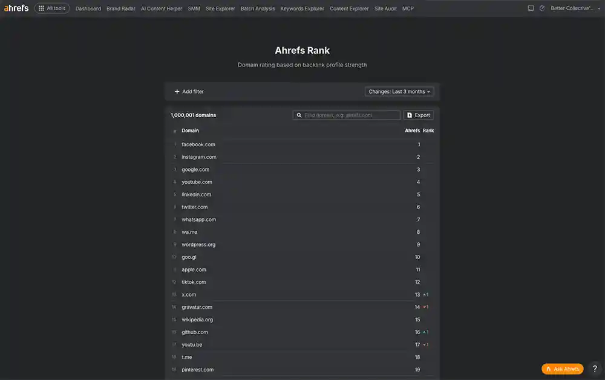Click the down-arrow change indicator for youtu.be
This screenshot has height=380, width=605.
pyautogui.click(x=425, y=344)
